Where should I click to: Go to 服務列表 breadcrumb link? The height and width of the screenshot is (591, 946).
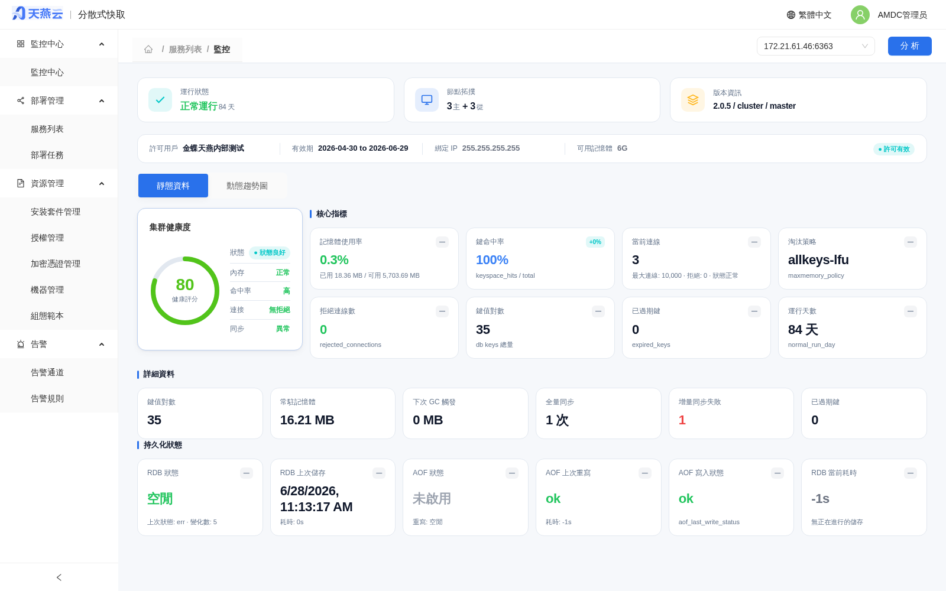coord(186,50)
